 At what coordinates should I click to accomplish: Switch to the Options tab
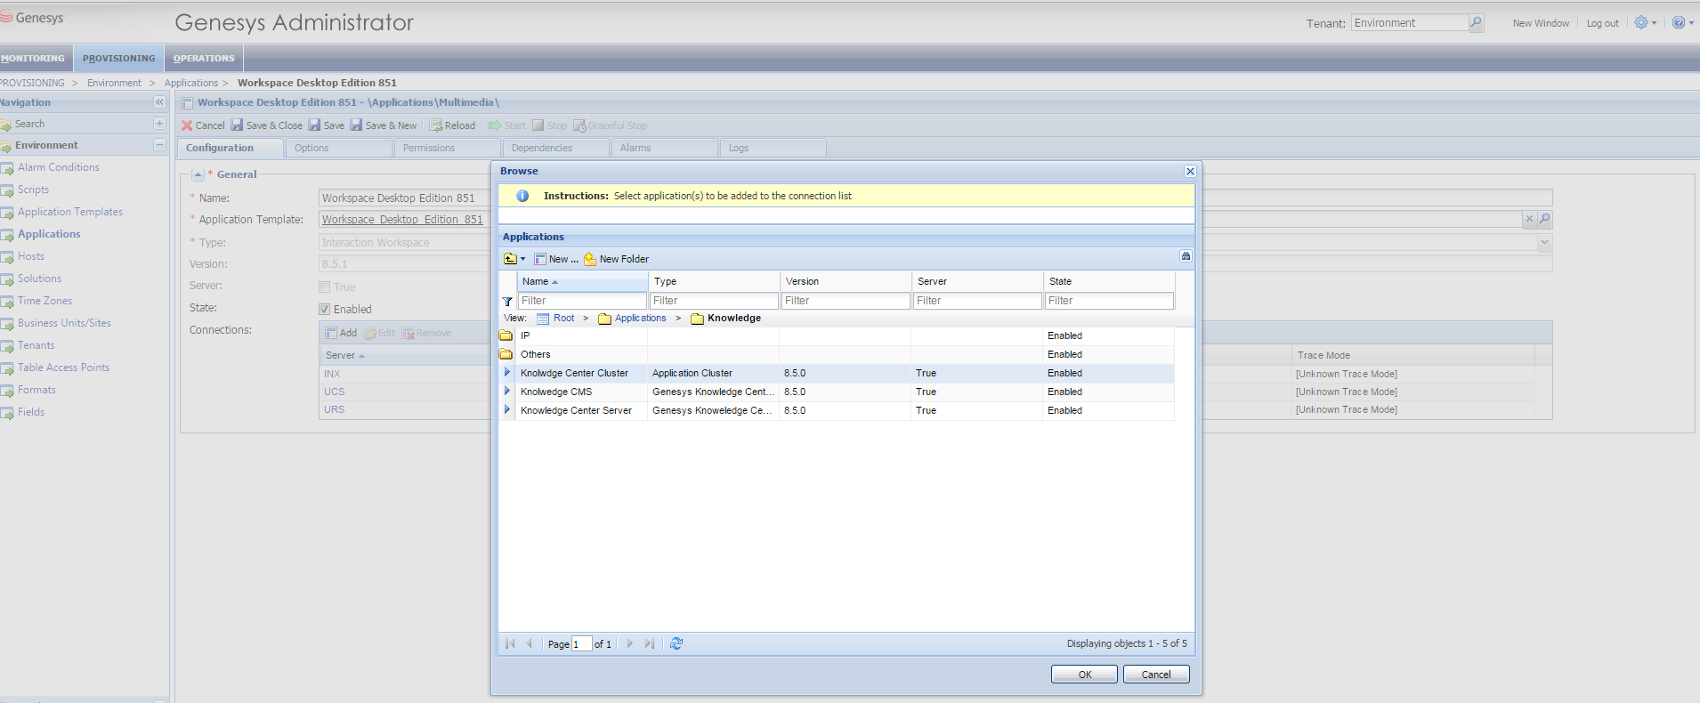pyautogui.click(x=312, y=149)
